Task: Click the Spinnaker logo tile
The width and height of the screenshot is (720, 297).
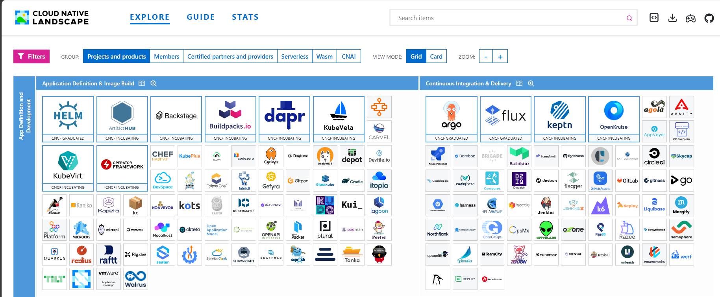Action: coord(465,255)
